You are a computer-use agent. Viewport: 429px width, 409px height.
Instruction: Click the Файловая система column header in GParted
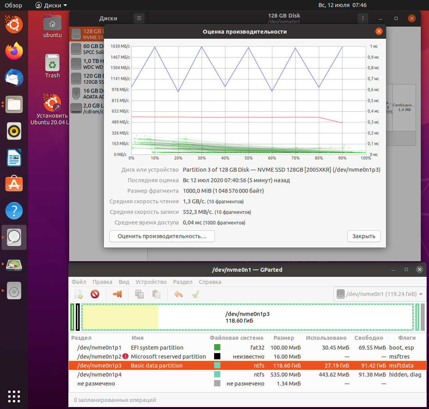[236, 338]
